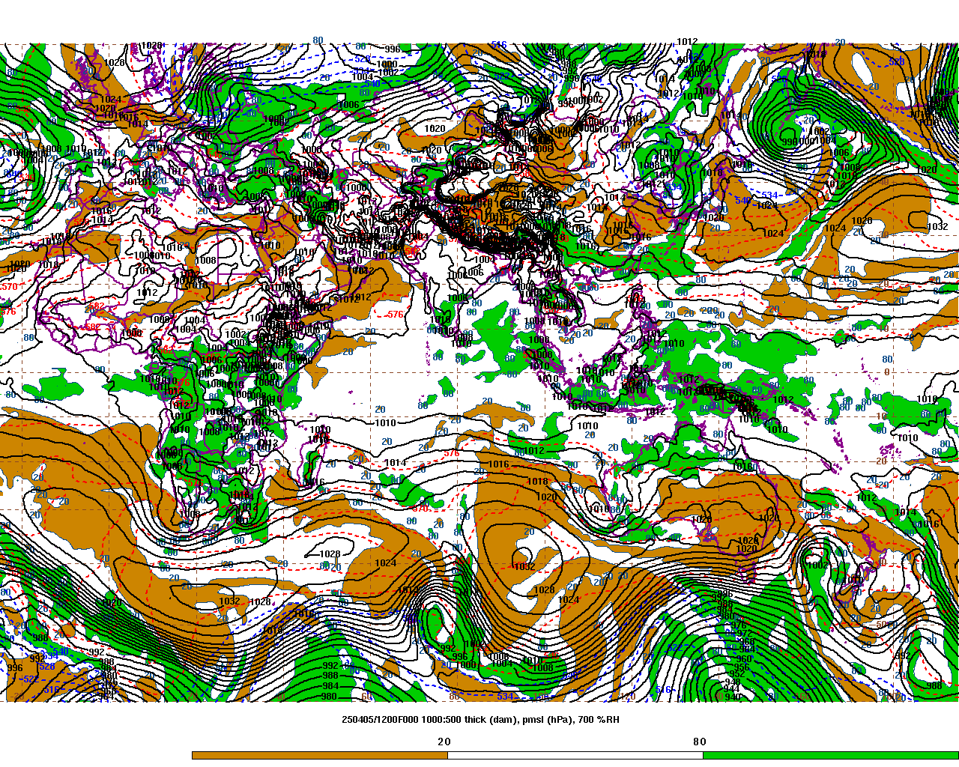The image size is (959, 767).
Task: Select the brown legend bar segment below 20
Action: click(x=320, y=755)
